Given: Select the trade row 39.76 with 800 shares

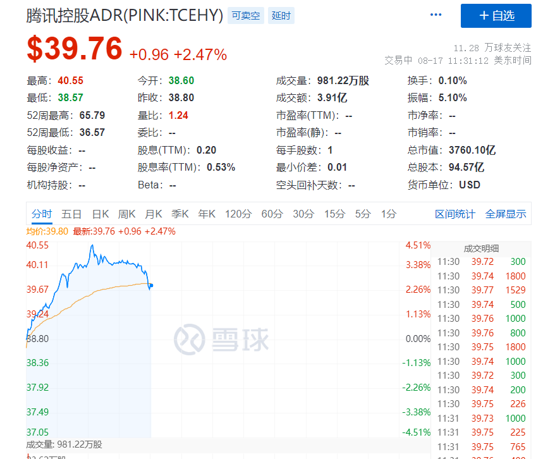Looking at the screenshot, I should [x=481, y=333].
